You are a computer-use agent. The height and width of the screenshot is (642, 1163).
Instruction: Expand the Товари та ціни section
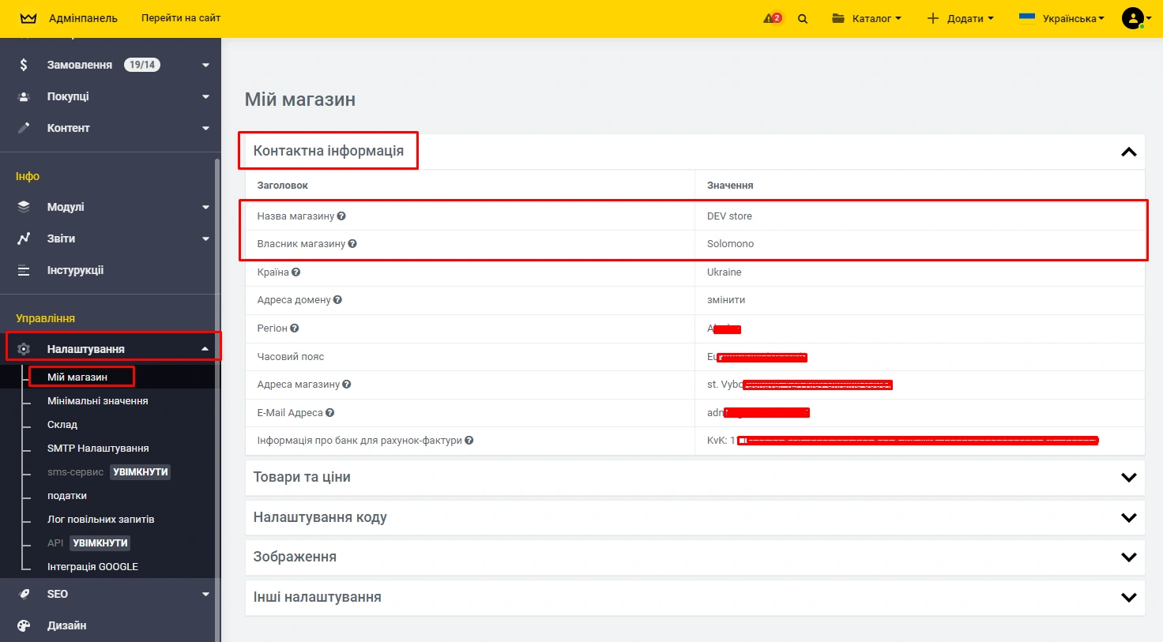point(1128,477)
